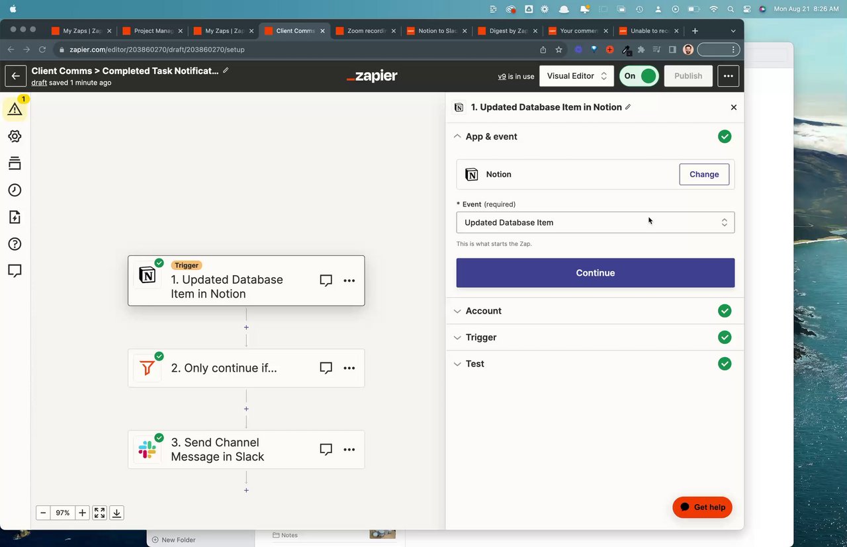Open help question mark sidebar icon
847x547 pixels.
(x=15, y=244)
